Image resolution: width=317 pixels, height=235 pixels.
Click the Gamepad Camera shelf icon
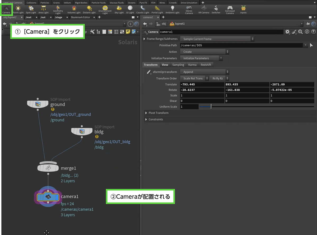[230, 10]
